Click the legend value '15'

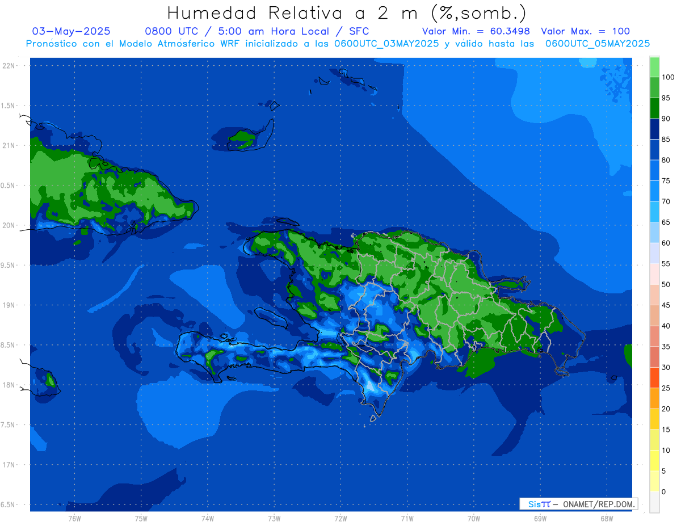tap(666, 430)
